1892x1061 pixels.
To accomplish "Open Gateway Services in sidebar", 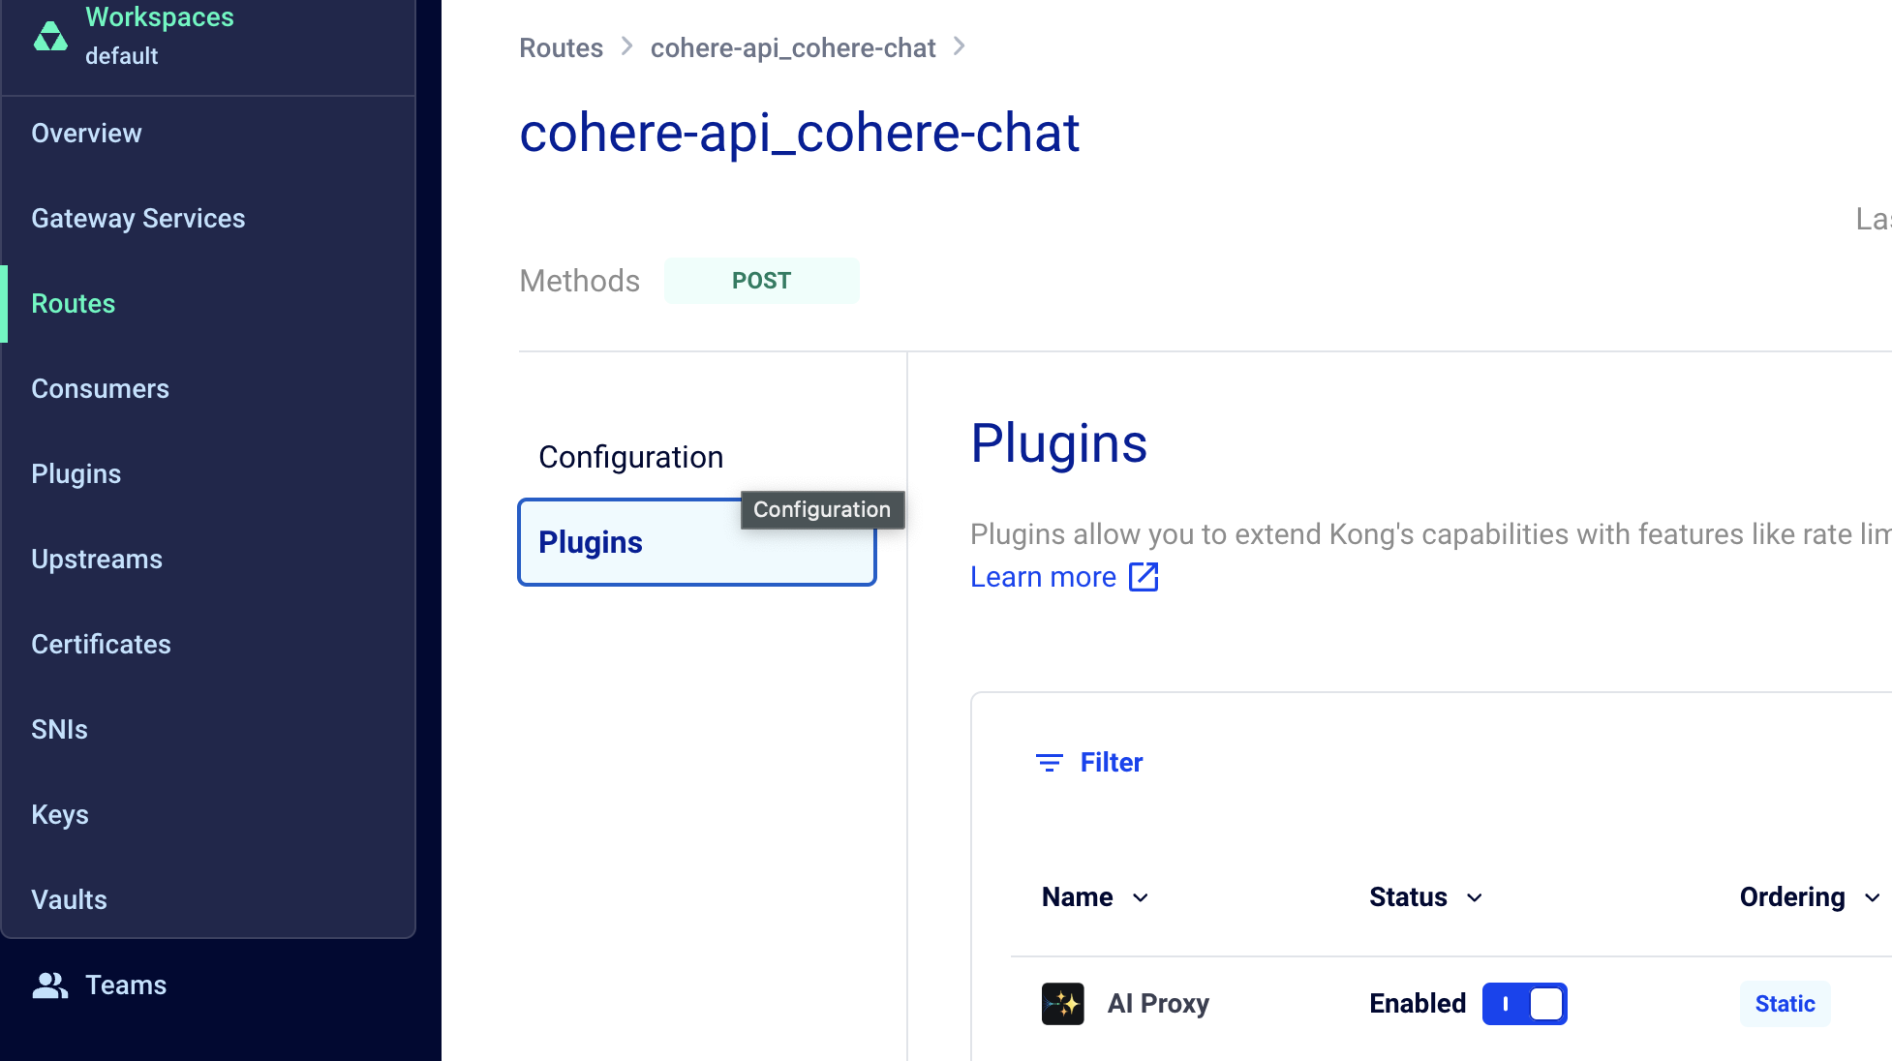I will [x=138, y=219].
